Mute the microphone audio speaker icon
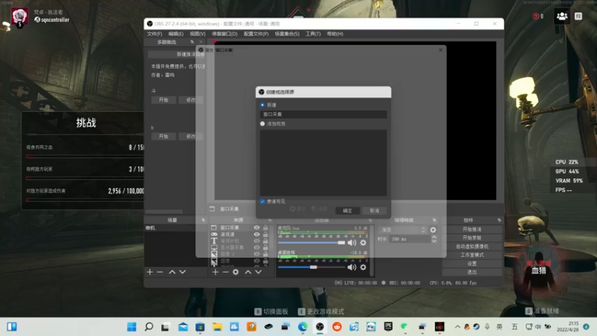Image resolution: width=597 pixels, height=336 pixels. pos(351,243)
